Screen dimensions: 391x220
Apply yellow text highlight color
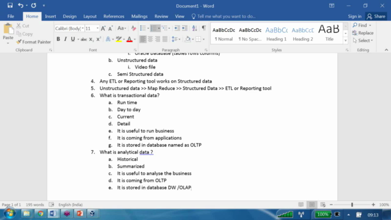point(119,39)
